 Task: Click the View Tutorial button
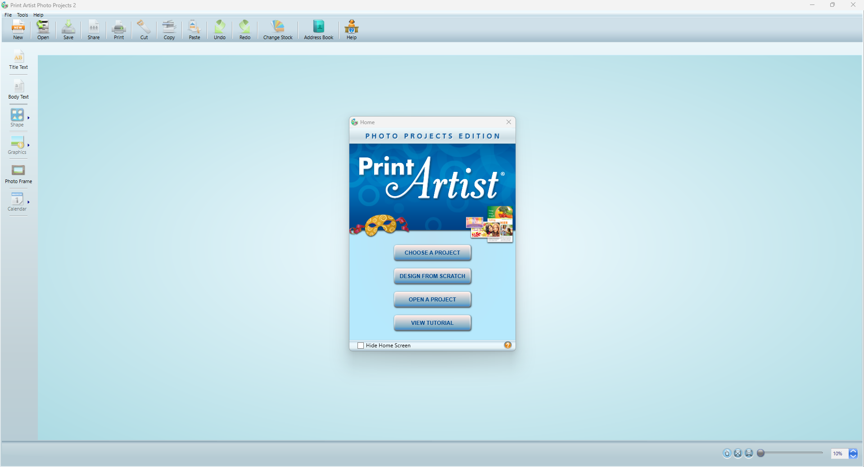(432, 323)
